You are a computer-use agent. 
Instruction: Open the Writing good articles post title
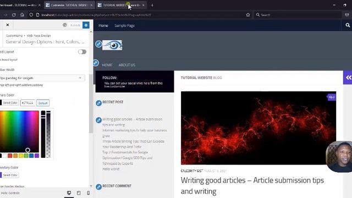click(252, 186)
